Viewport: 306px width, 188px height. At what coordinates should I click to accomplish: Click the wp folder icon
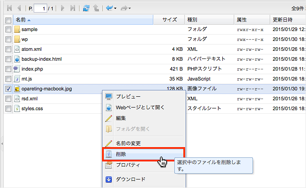(x=17, y=39)
